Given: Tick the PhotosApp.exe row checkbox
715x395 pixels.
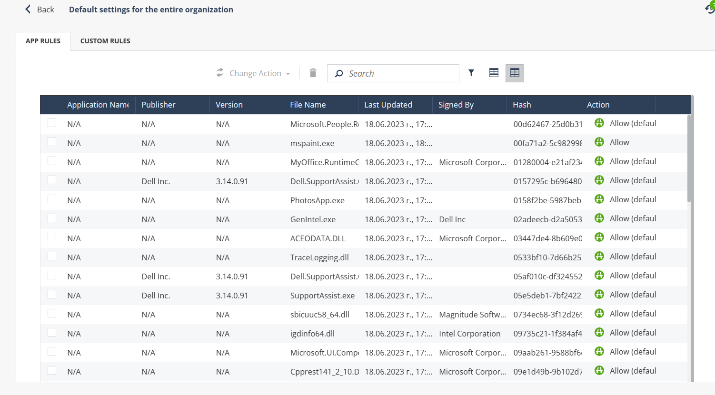Looking at the screenshot, I should click(52, 199).
